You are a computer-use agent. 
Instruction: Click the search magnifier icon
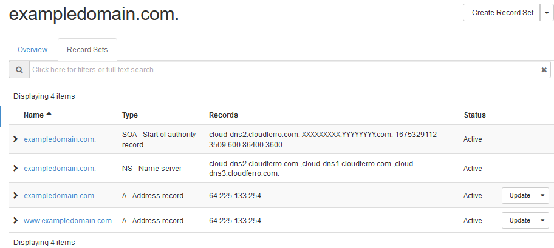(19, 70)
